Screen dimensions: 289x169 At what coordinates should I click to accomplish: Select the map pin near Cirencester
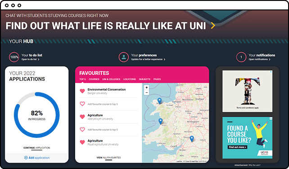coord(192,139)
